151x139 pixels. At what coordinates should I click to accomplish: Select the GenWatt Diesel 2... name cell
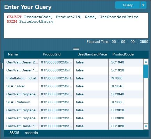pyautogui.click(x=21, y=62)
